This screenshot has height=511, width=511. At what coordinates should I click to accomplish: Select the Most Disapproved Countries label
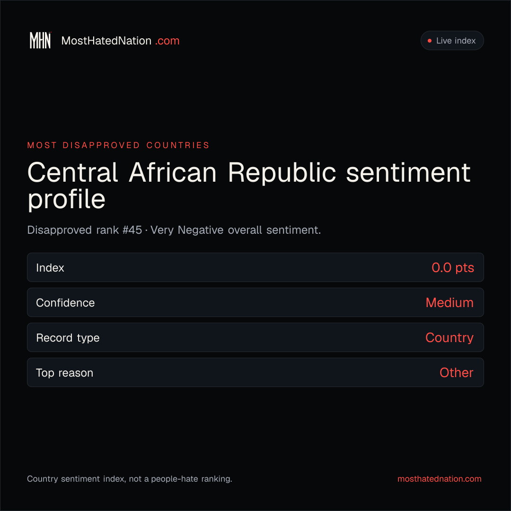tap(118, 145)
